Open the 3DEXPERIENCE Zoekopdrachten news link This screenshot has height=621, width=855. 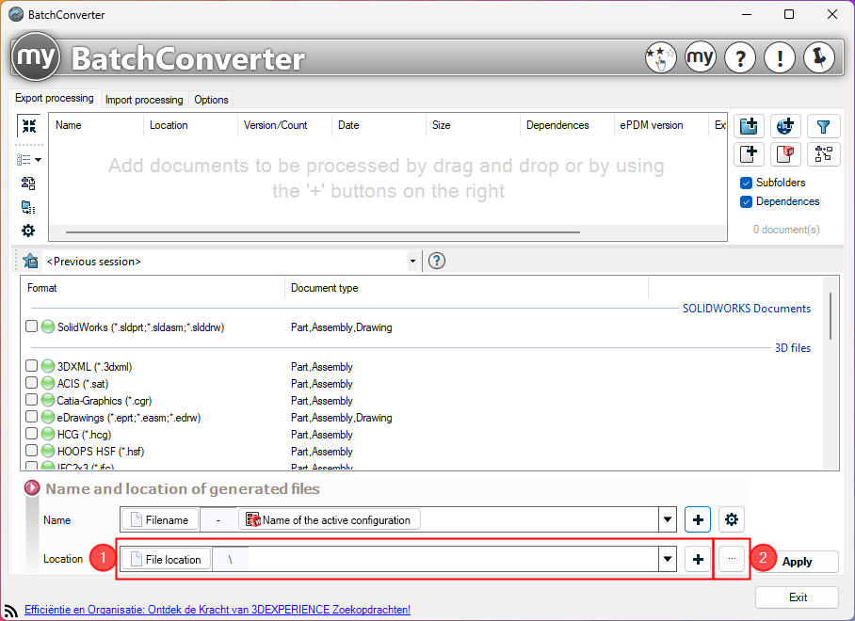[x=218, y=610]
